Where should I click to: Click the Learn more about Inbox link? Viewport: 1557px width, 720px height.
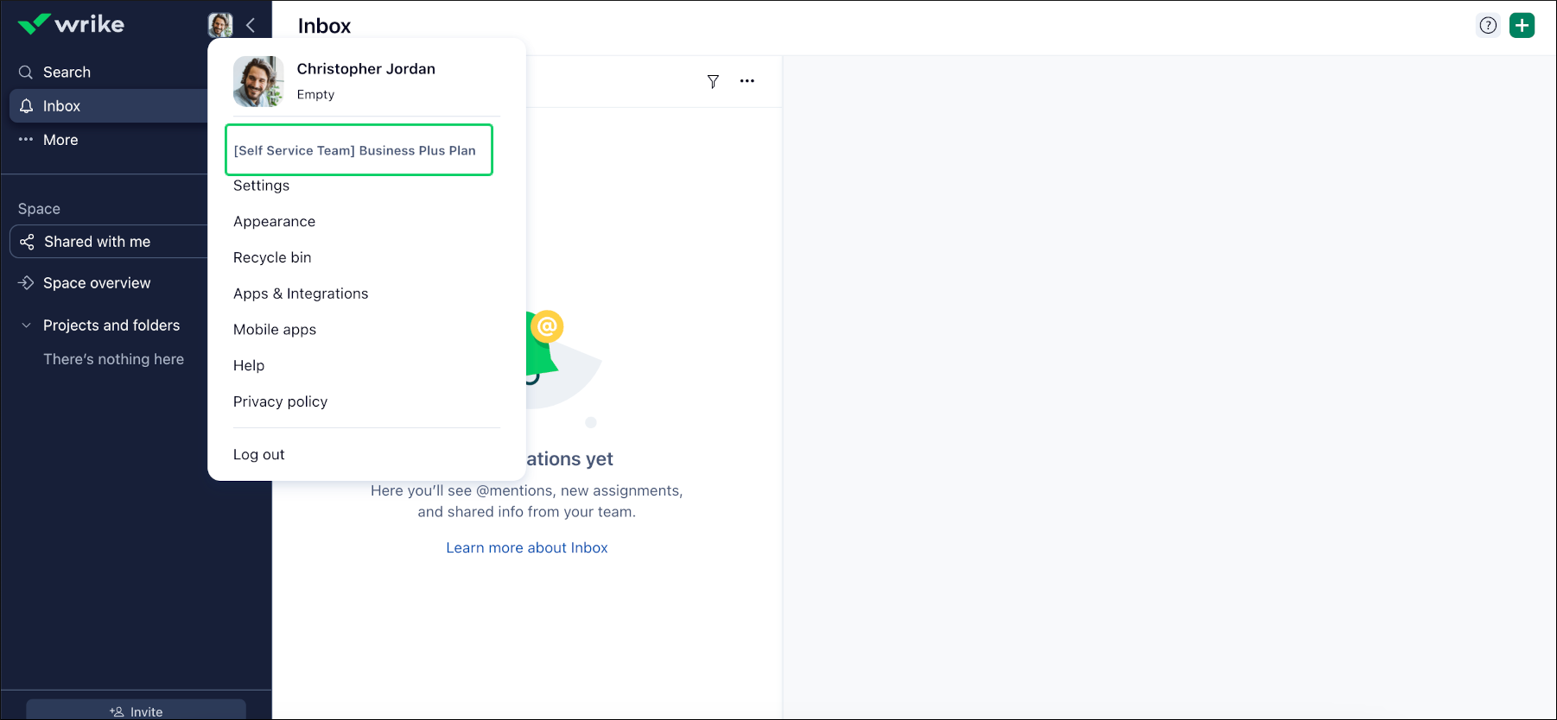526,547
